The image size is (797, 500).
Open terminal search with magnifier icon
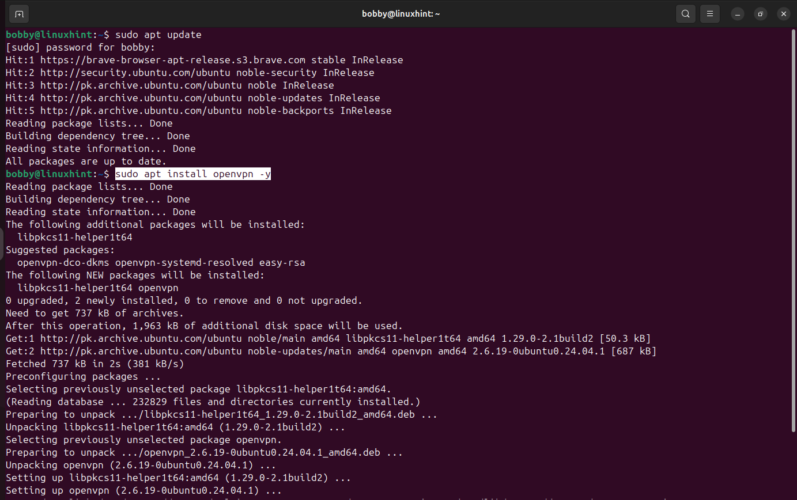tap(685, 14)
